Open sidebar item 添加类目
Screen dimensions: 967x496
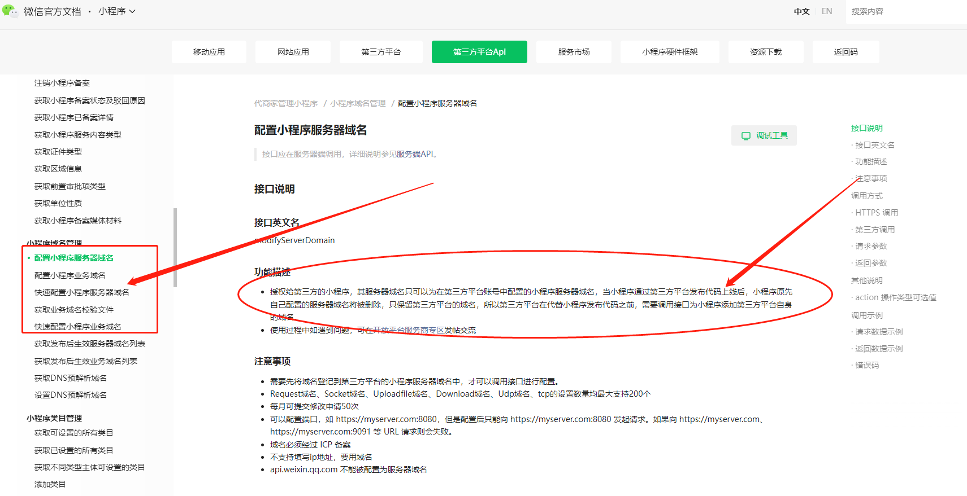coord(50,484)
